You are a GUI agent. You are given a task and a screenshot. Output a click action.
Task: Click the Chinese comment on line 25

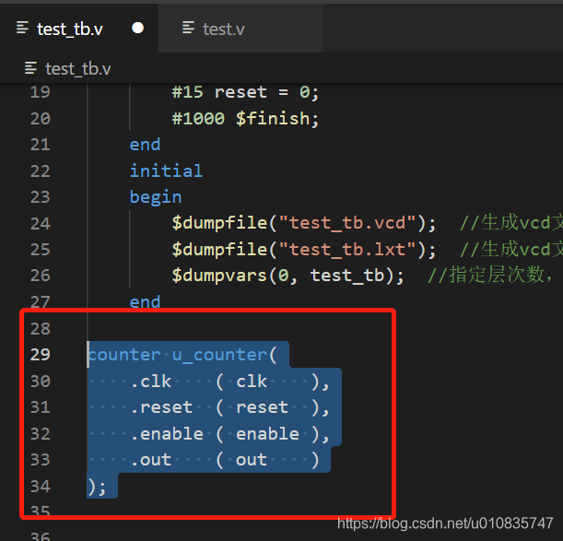511,249
